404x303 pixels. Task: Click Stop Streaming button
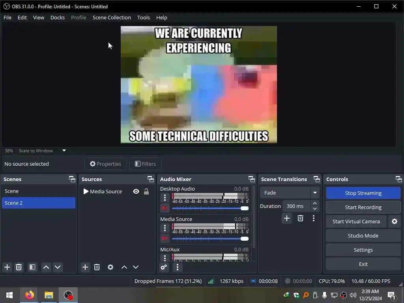[363, 193]
